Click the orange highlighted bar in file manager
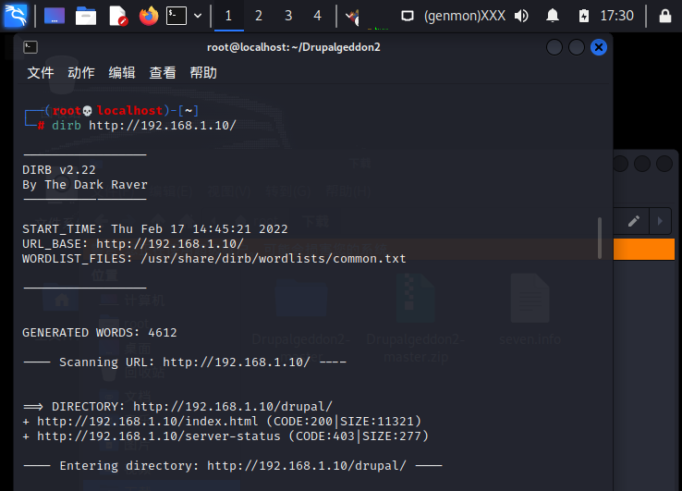The width and height of the screenshot is (682, 491). tap(644, 249)
